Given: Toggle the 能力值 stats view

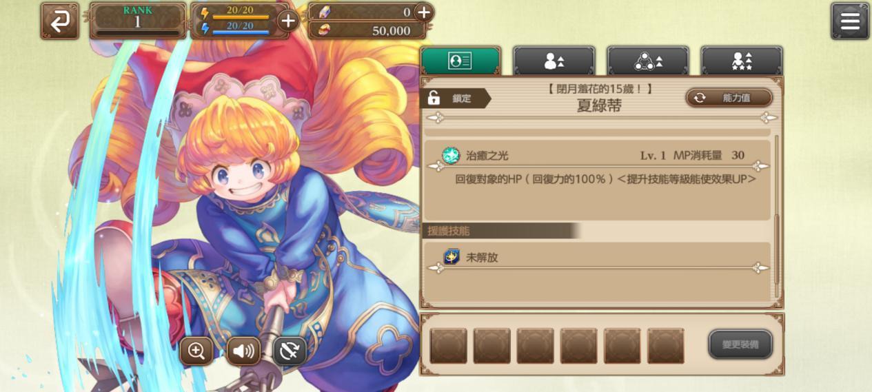Looking at the screenshot, I should coord(729,98).
